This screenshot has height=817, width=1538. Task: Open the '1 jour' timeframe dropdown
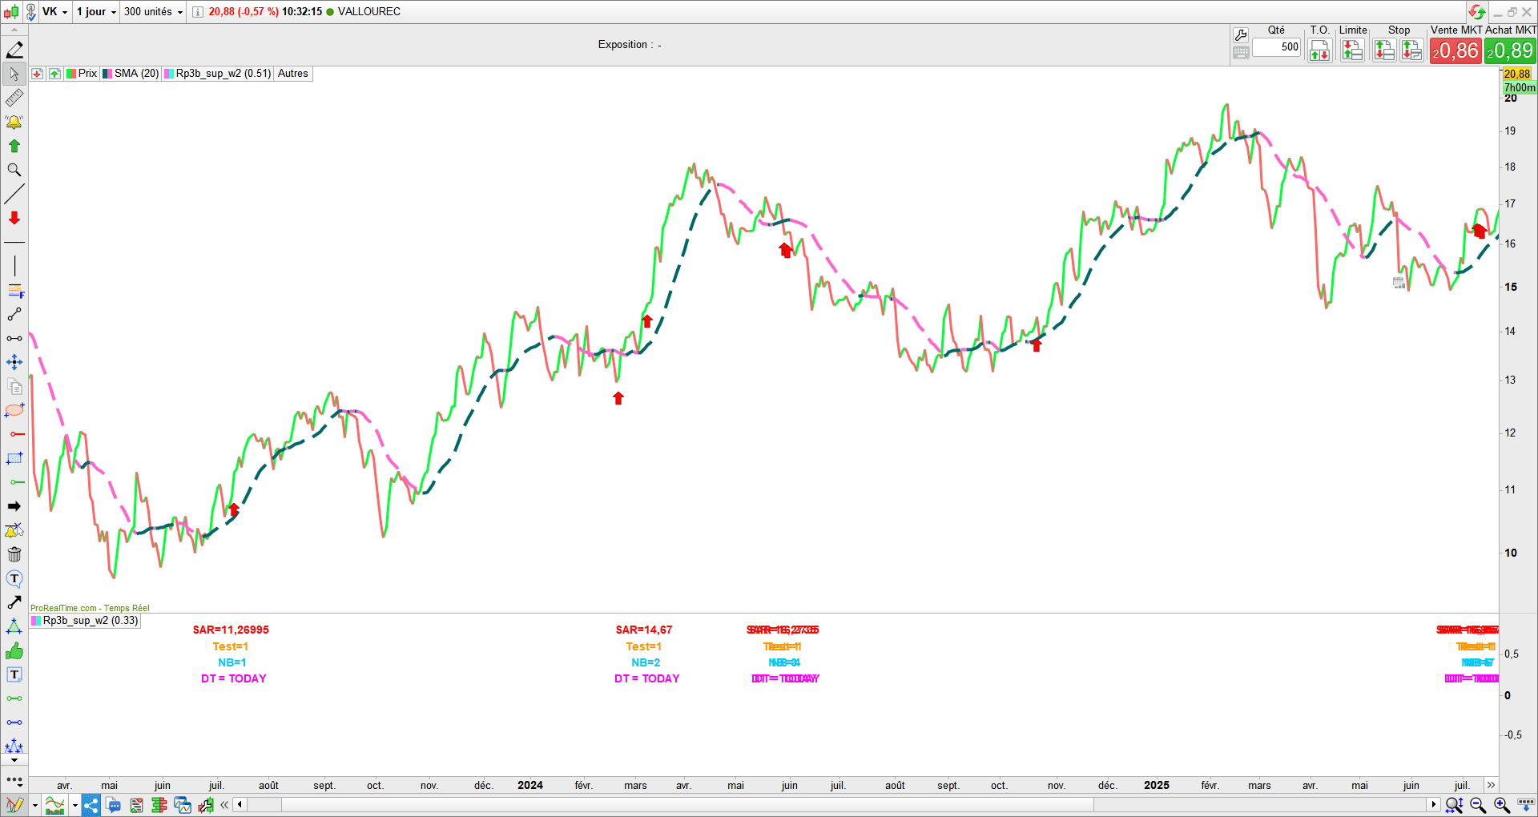96,12
